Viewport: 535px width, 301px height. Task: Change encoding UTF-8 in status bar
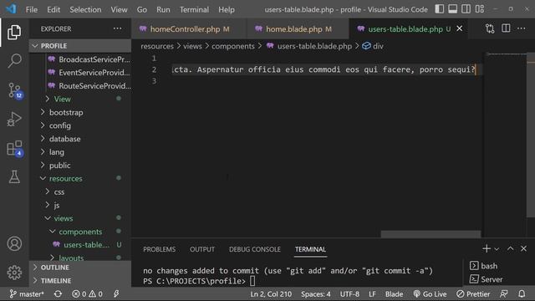(x=349, y=293)
